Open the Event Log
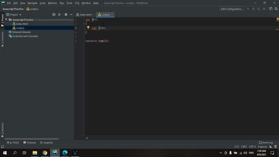This screenshot has height=157, width=279. coord(265,143)
